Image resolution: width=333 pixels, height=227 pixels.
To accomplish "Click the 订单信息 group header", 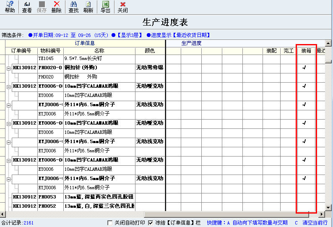I will (x=85, y=43).
